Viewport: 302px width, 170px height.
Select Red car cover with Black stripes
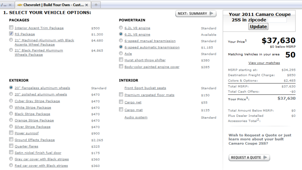coord(11,165)
